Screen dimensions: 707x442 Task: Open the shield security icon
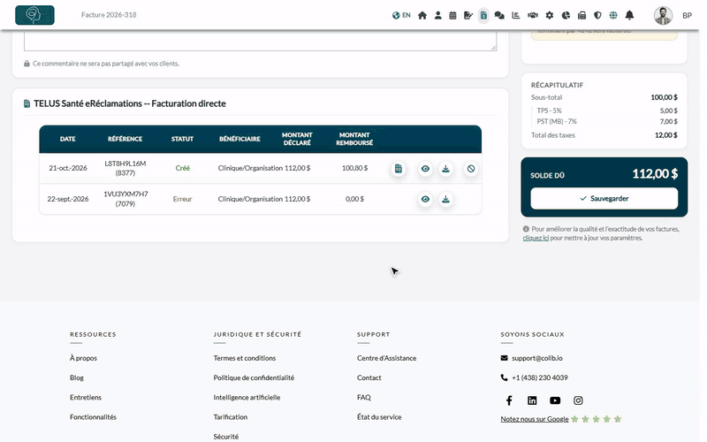(x=597, y=15)
